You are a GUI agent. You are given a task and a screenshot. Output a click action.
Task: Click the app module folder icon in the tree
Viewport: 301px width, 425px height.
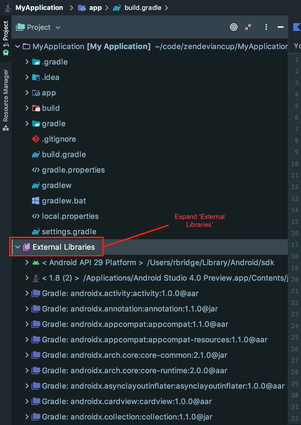[36, 93]
